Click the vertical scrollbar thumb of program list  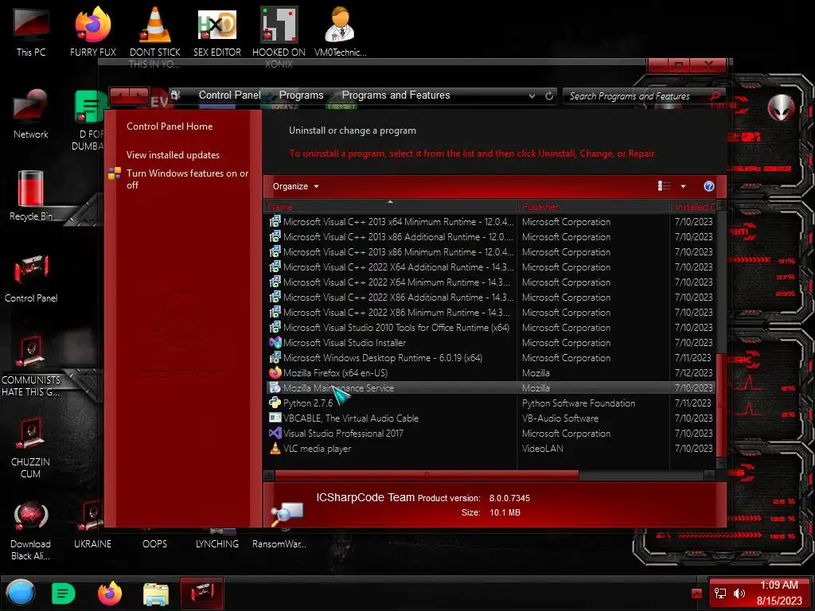(720, 404)
